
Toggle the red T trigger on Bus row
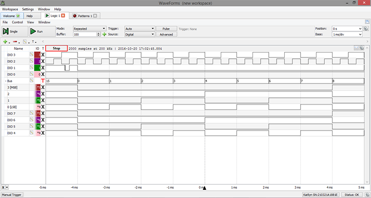point(42,81)
